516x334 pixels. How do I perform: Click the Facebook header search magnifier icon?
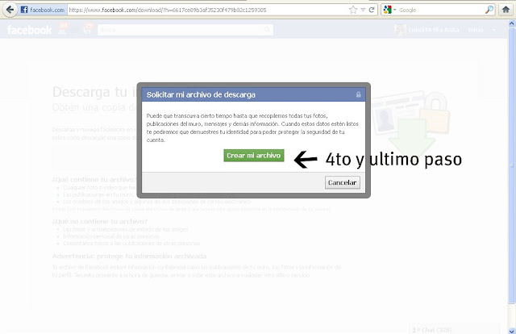(268, 30)
